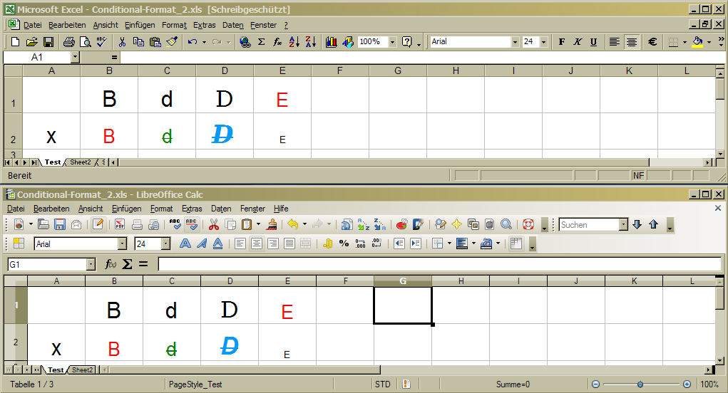Screen dimensions: 728x393
Task: Toggle centered alignment in LibreOffice toolbar
Action: pyautogui.click(x=257, y=243)
